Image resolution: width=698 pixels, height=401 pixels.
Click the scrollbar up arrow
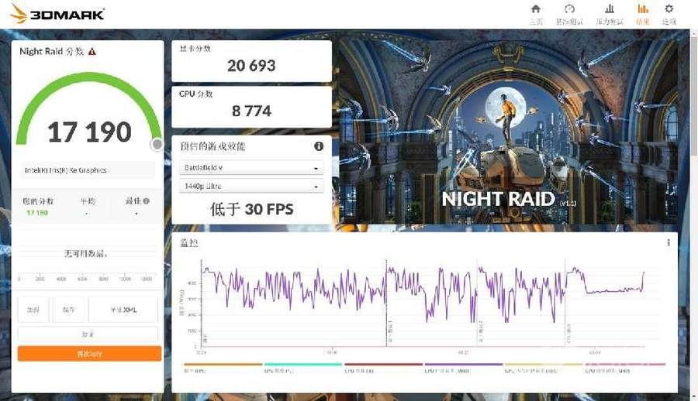pos(694,33)
